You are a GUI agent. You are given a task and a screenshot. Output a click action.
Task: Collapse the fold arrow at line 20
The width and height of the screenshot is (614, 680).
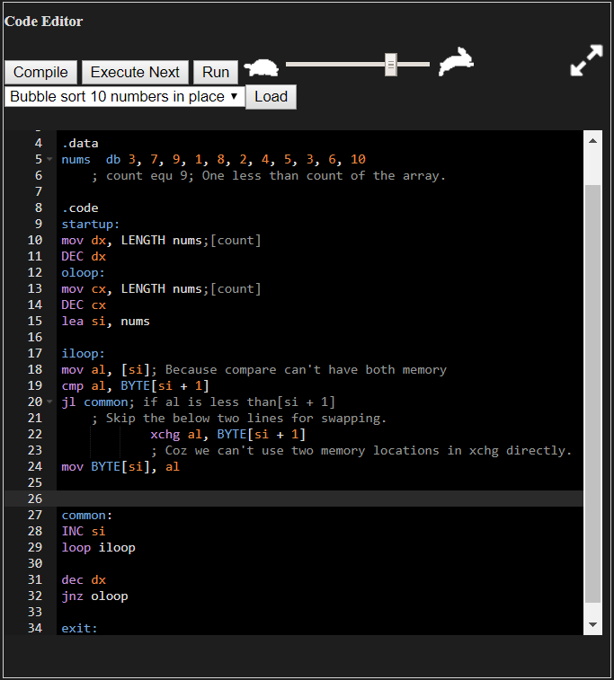click(x=49, y=402)
